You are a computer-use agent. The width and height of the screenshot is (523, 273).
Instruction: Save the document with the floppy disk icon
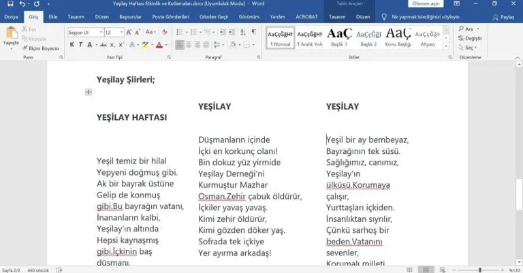10,3
